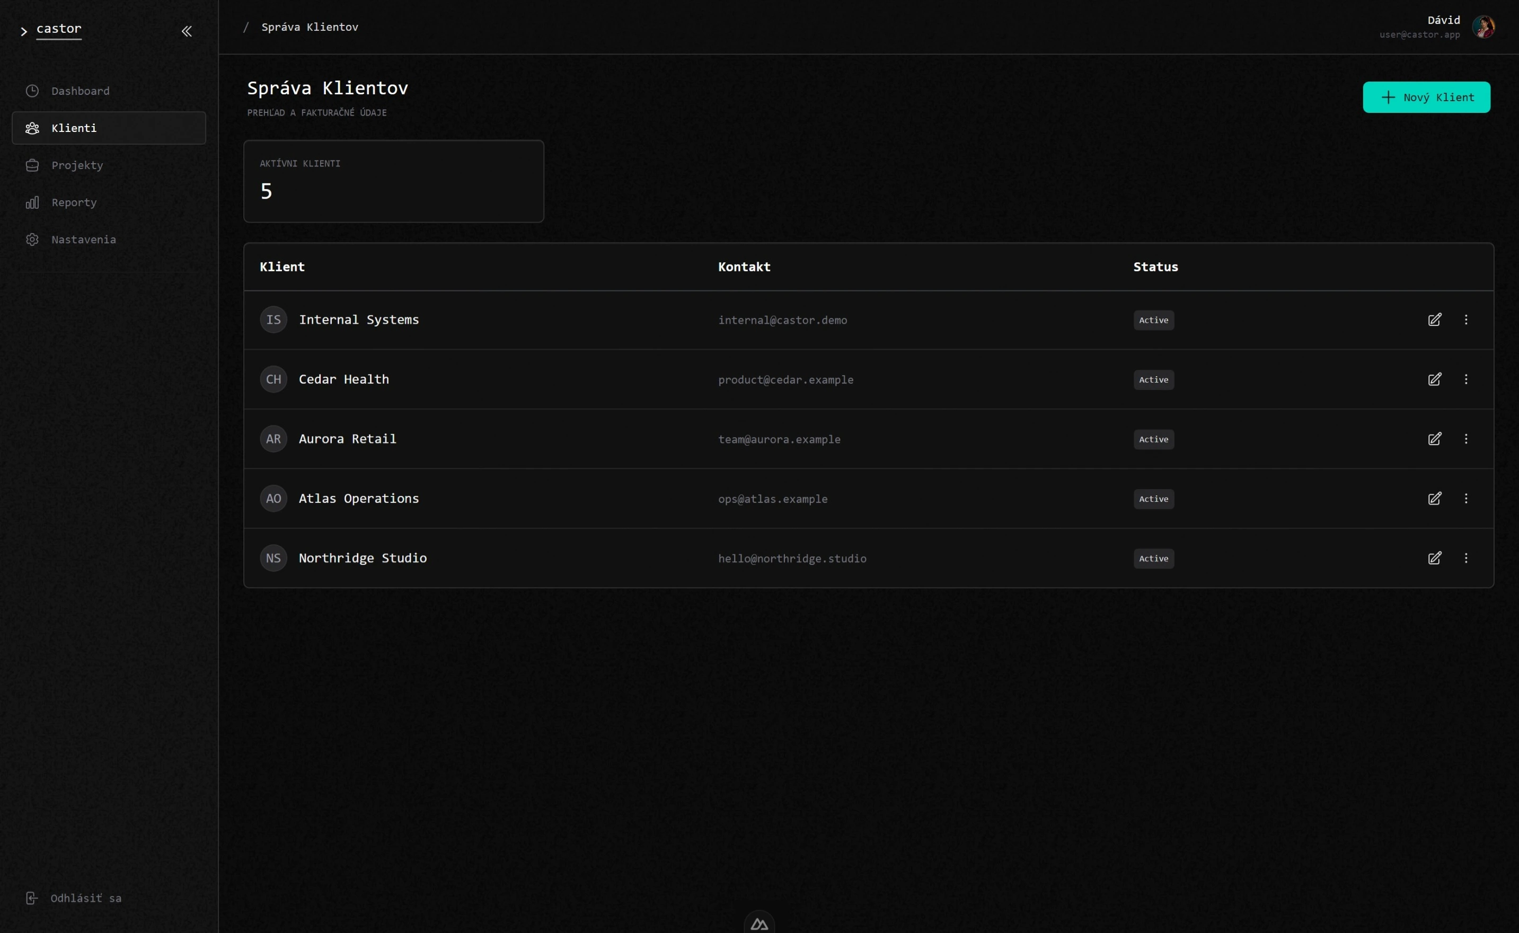Select the Atlas Operations client name

click(x=359, y=498)
